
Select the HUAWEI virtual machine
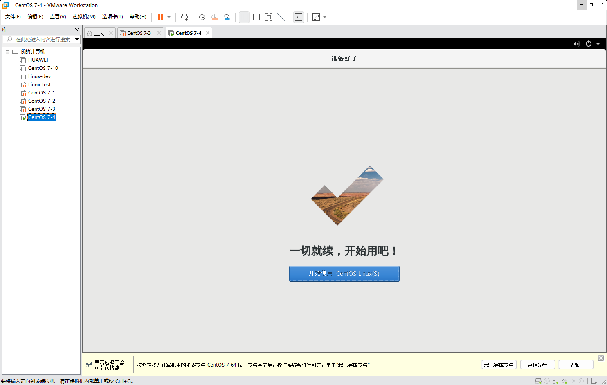tap(38, 60)
